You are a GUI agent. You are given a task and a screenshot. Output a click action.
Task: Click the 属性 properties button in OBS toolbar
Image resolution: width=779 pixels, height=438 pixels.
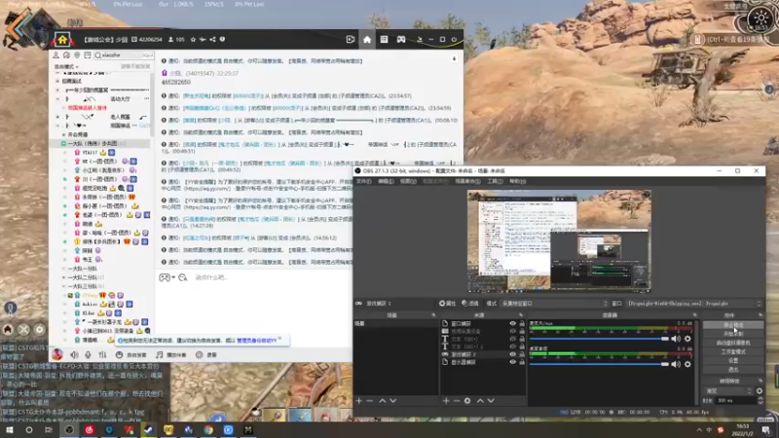point(448,304)
